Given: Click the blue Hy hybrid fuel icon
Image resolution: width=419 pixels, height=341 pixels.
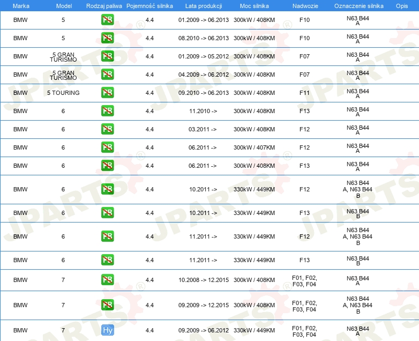Looking at the screenshot, I should [x=107, y=330].
